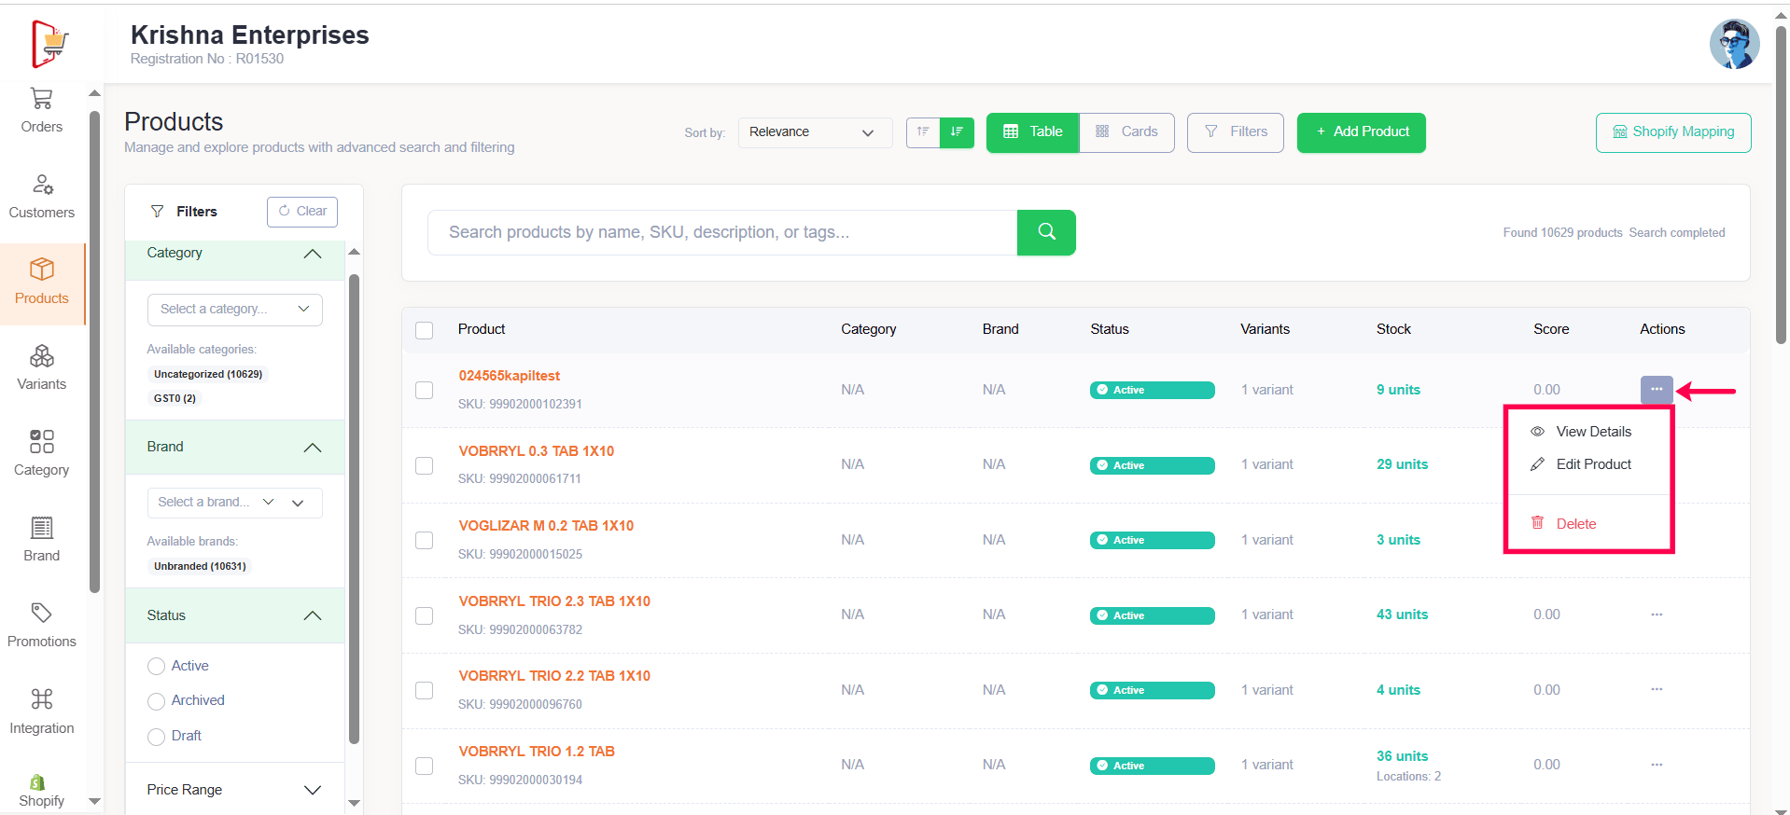Select the Archived status radio button

tap(157, 701)
